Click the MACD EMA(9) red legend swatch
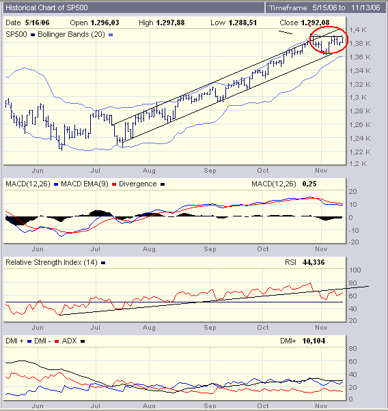 (x=114, y=184)
